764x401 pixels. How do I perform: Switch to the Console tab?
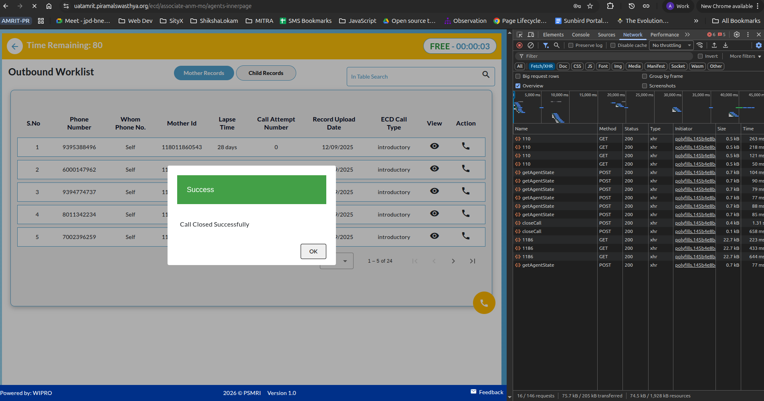[x=580, y=34]
